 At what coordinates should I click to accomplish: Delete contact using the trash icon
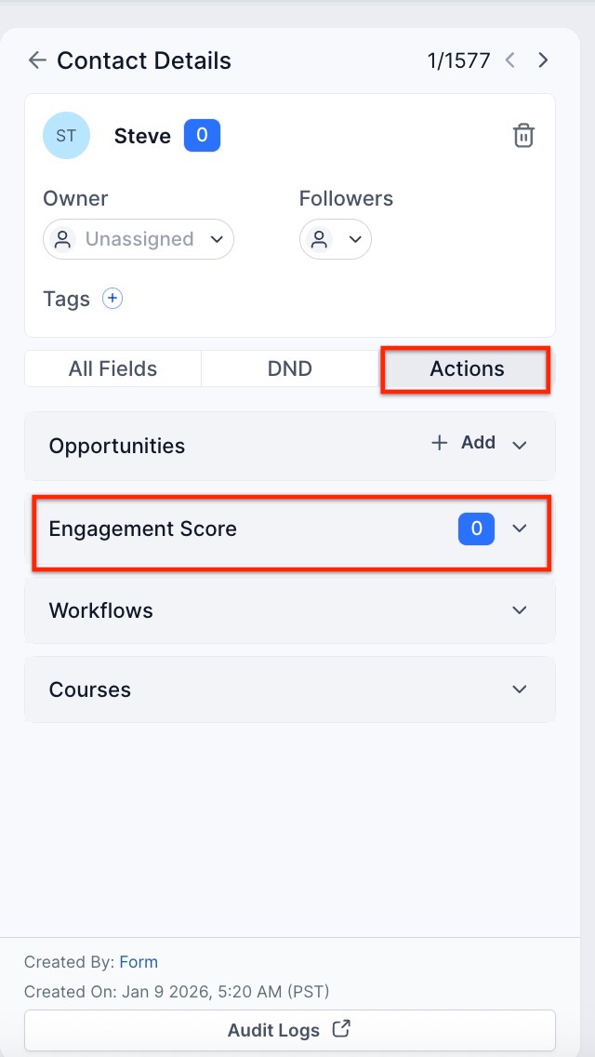coord(523,136)
